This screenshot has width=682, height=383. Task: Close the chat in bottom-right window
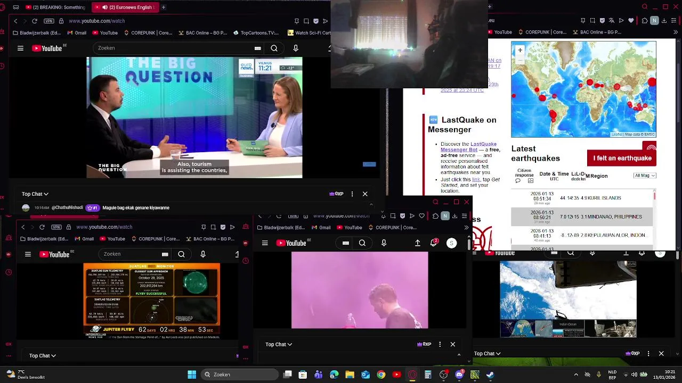click(x=661, y=354)
